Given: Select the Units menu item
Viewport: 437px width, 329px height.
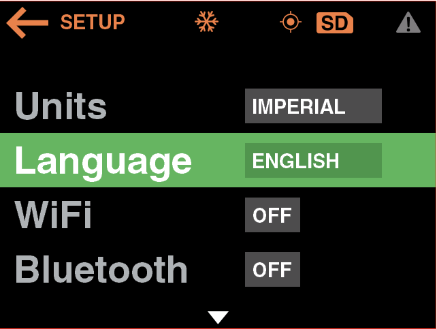Looking at the screenshot, I should click(61, 106).
